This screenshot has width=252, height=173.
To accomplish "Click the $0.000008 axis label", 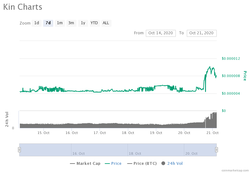I will pos(231,76).
